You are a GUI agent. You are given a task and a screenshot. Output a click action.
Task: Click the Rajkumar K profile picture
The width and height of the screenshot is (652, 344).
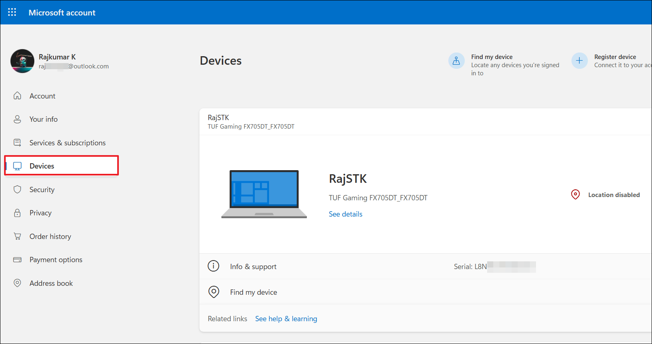click(22, 61)
